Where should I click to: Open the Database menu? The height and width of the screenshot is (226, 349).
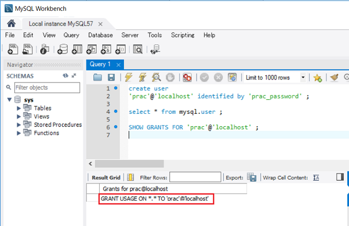100,35
